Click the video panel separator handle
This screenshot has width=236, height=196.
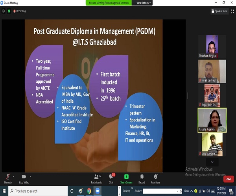coord(187,96)
